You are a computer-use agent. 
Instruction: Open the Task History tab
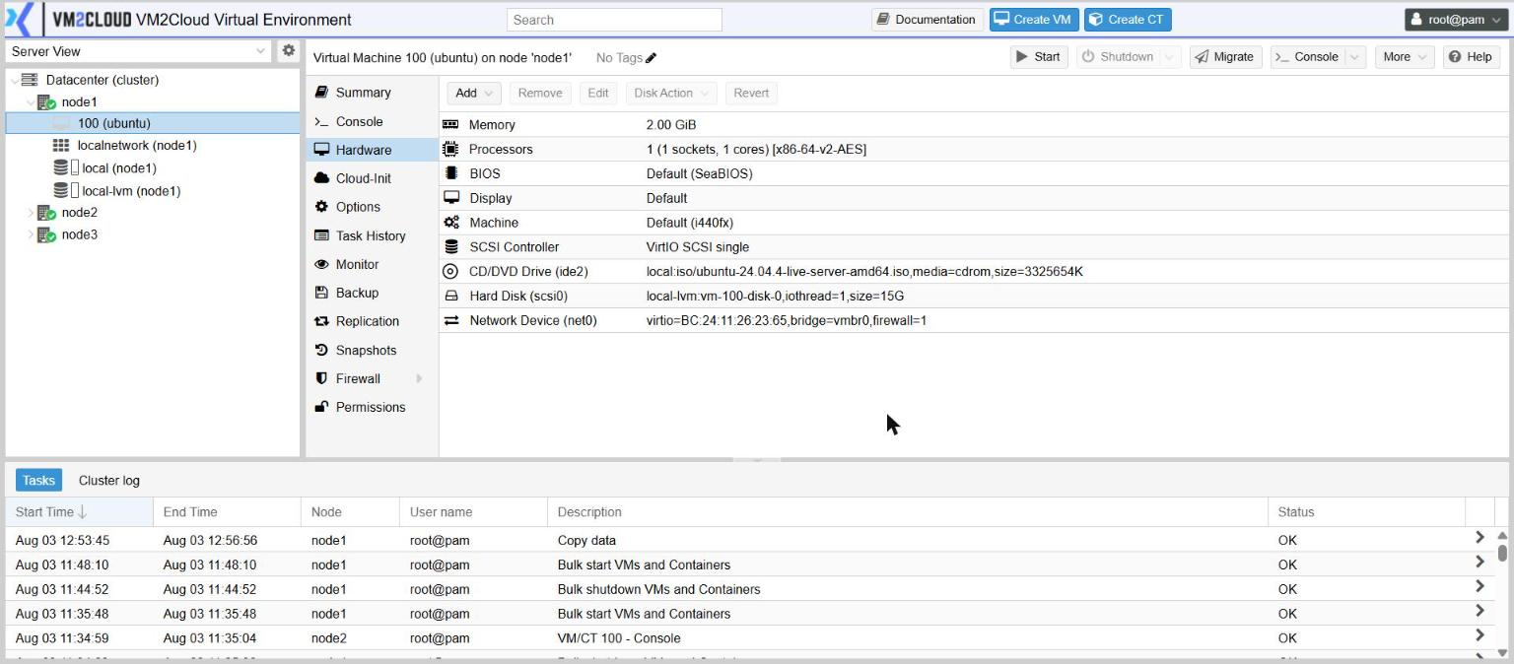click(x=372, y=235)
